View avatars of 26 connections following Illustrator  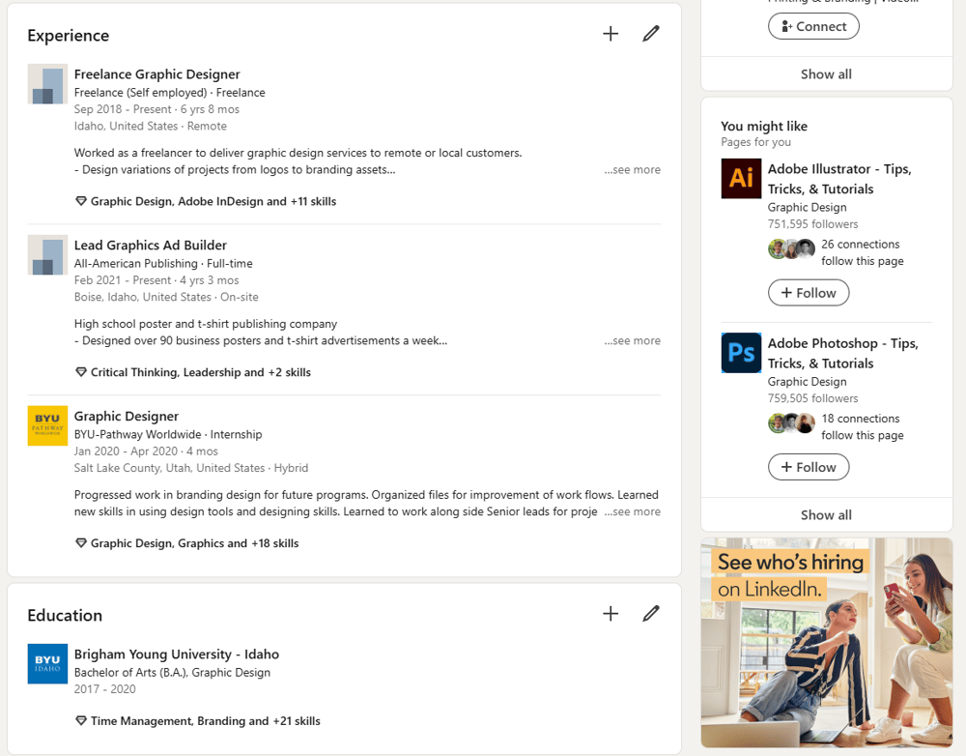792,249
